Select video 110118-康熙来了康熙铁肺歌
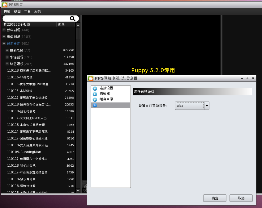Image resolution: width=262 pixels, height=208 pixels. coord(29,71)
